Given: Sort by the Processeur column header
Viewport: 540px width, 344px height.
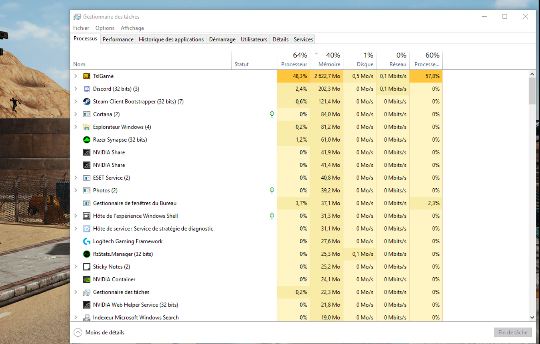Looking at the screenshot, I should (293, 60).
